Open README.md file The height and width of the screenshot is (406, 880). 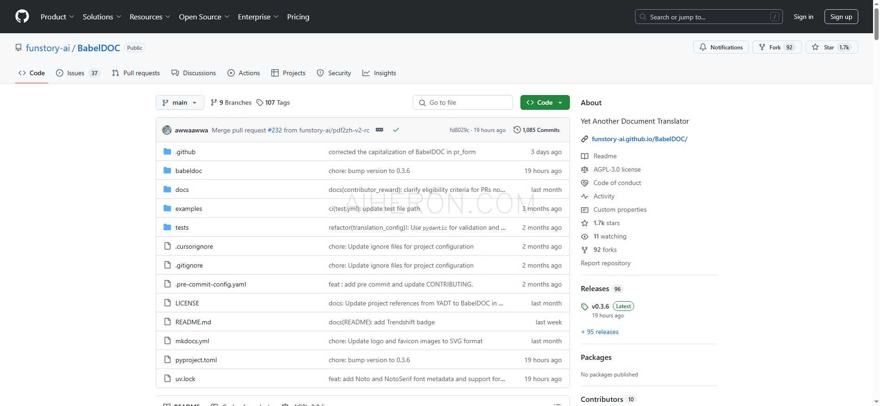pos(193,322)
